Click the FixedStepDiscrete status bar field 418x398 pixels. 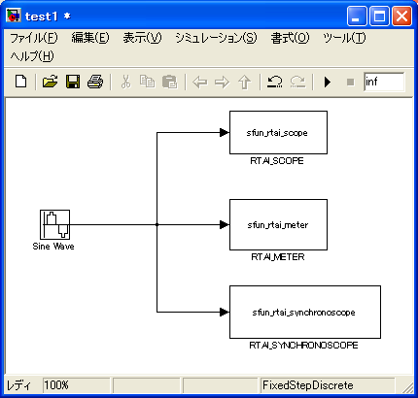click(x=328, y=385)
